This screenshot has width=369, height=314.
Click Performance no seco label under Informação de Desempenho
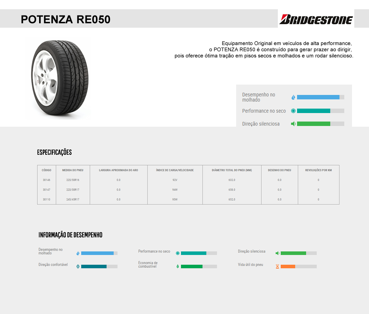click(154, 251)
